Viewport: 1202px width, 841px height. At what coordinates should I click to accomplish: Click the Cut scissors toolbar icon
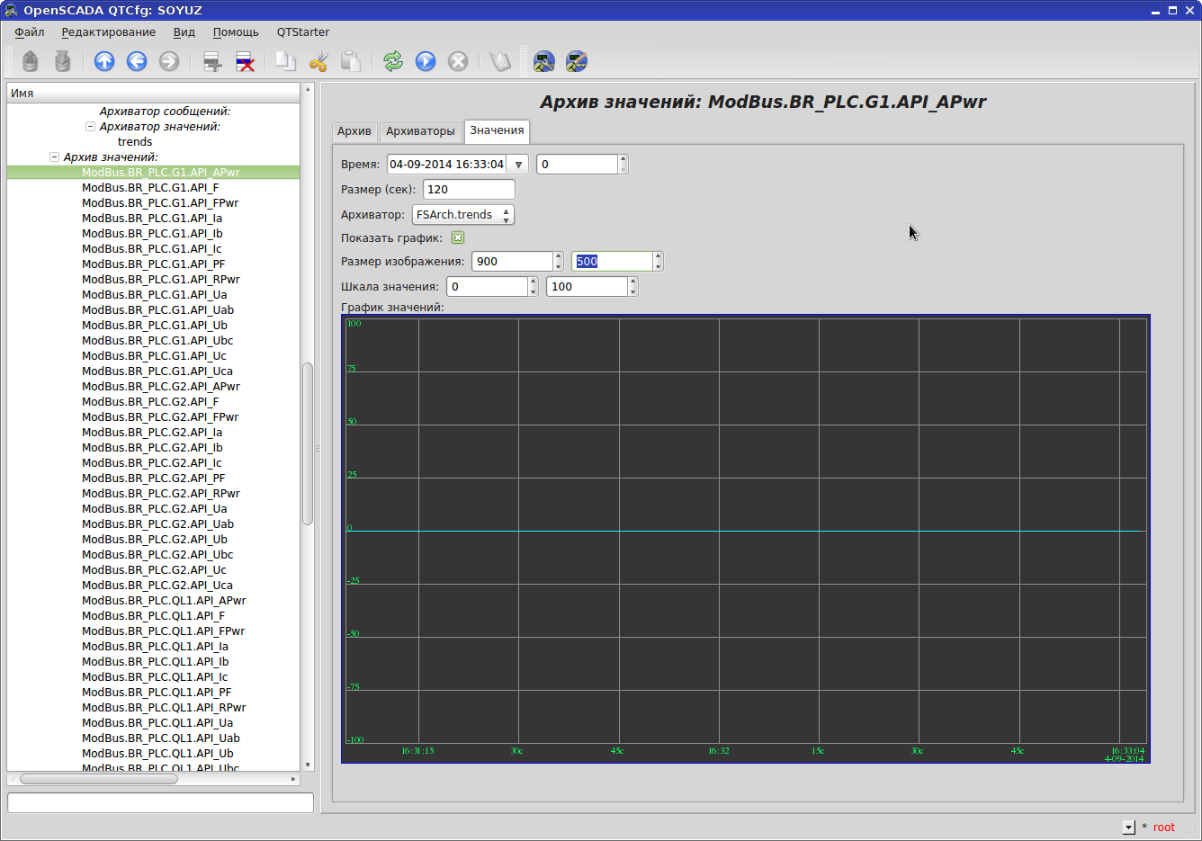(x=318, y=61)
